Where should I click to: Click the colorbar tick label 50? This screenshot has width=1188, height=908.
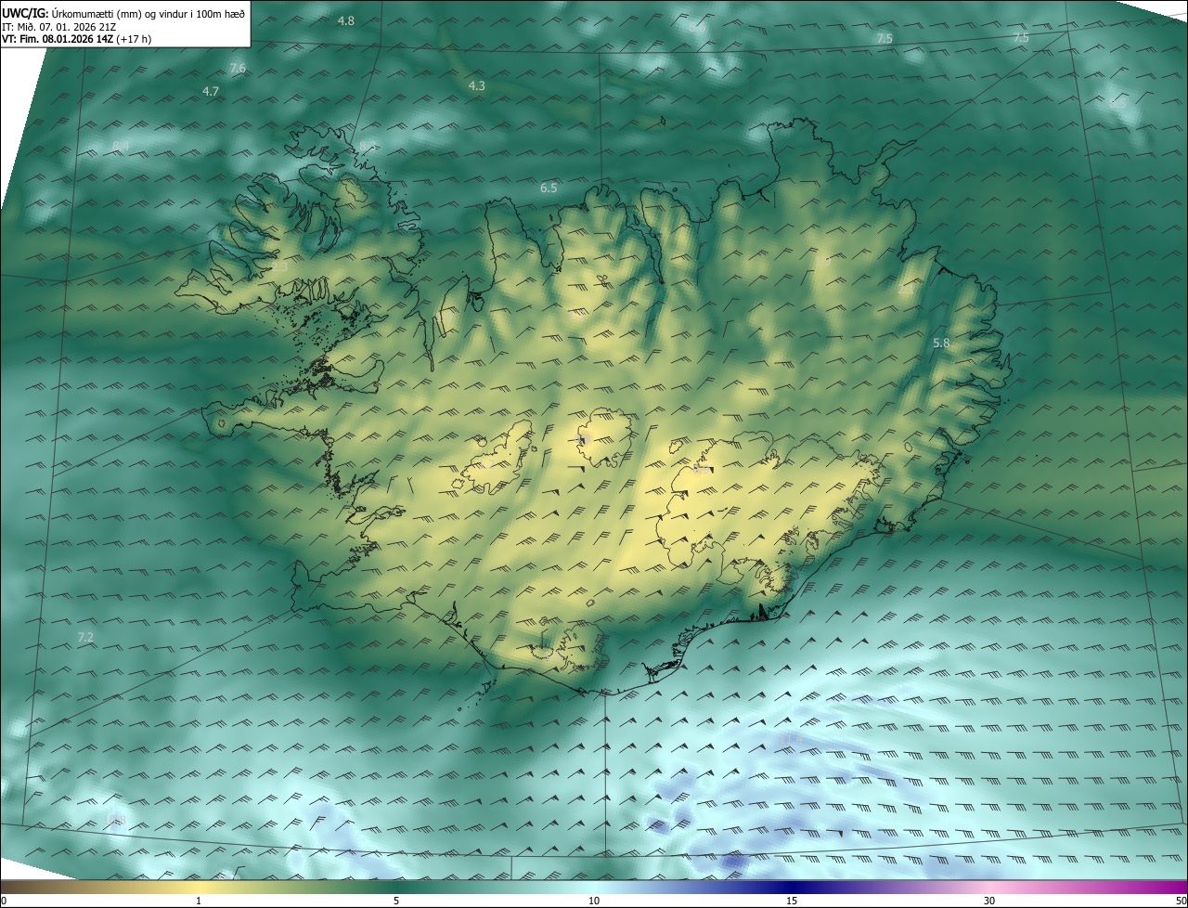coord(1181,901)
